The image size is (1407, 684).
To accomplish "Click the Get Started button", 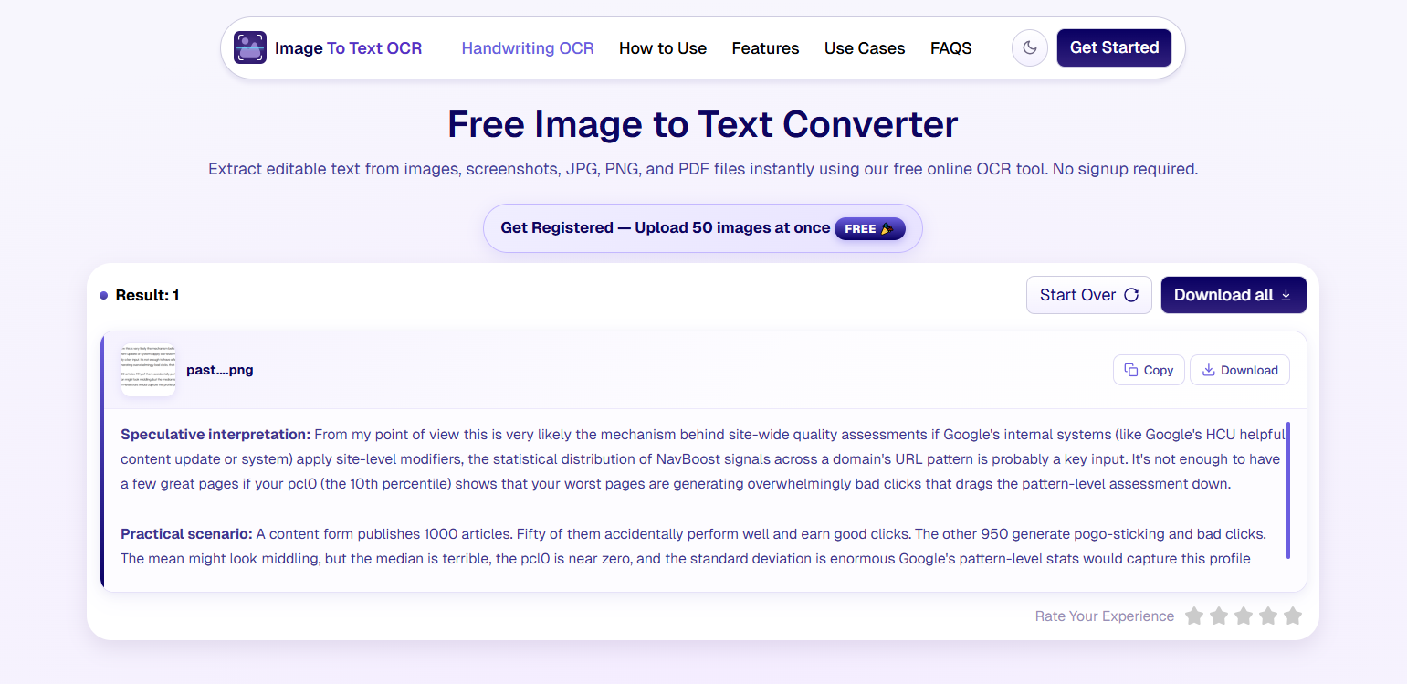I will 1114,47.
